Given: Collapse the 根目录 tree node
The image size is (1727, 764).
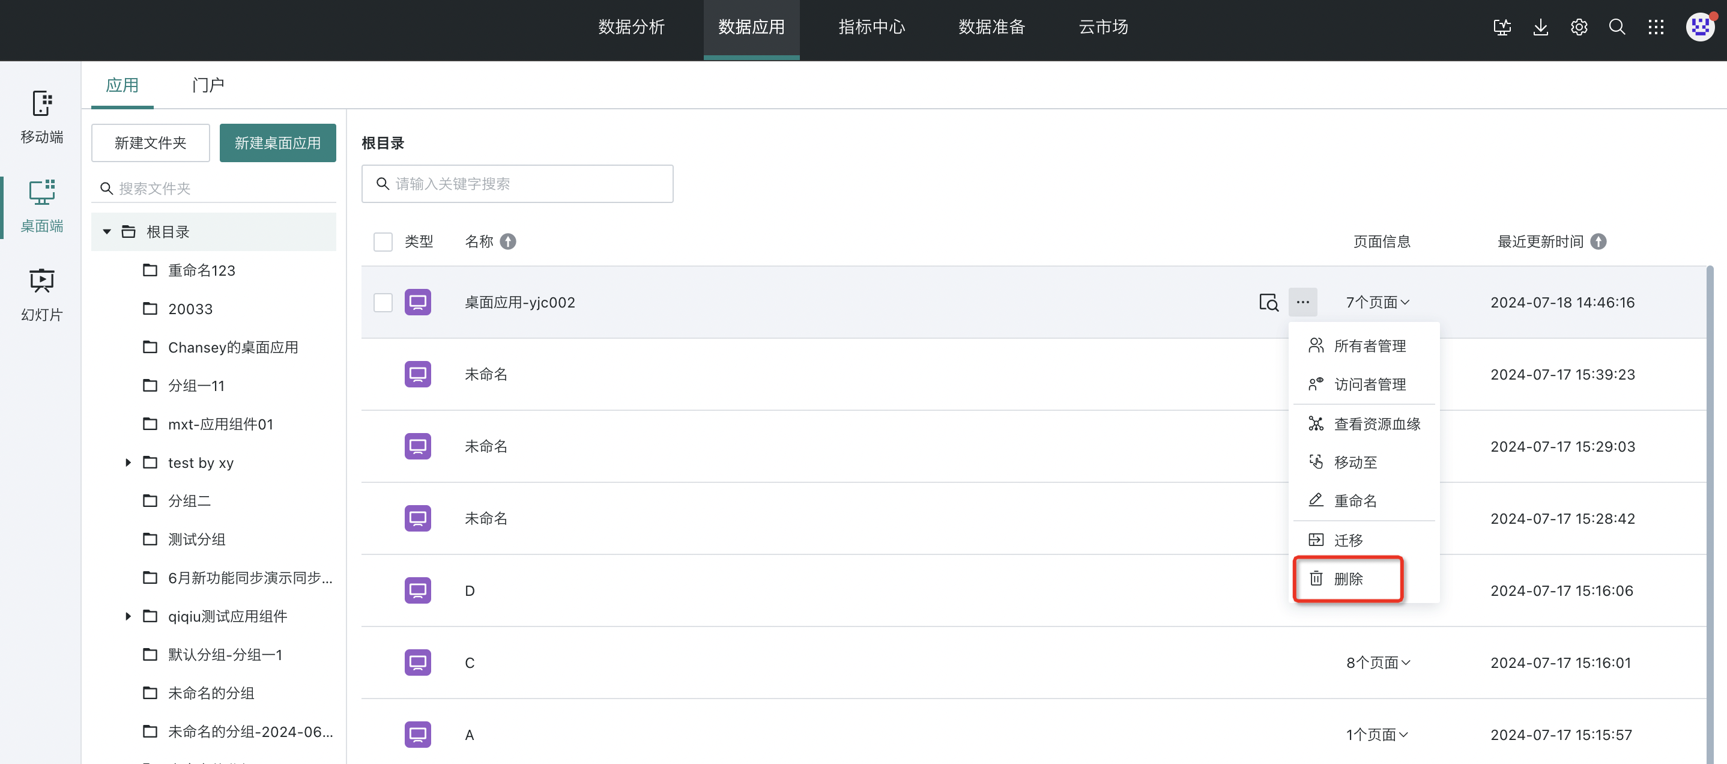Looking at the screenshot, I should (107, 232).
